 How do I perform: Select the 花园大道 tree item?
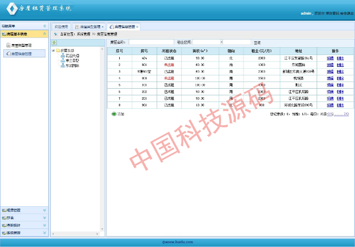click(x=72, y=55)
